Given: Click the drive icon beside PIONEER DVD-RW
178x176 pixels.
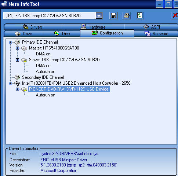Looking at the screenshot, I should (24, 89).
